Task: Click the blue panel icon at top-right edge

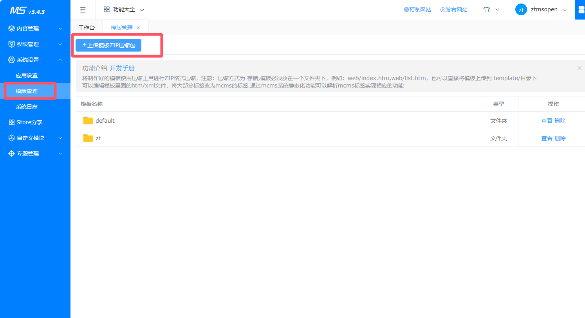Action: [580, 10]
